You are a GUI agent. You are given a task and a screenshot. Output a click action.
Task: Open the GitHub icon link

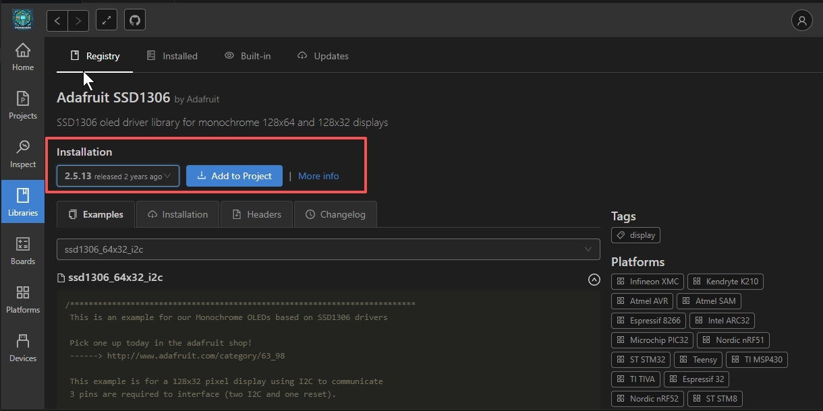coord(135,20)
